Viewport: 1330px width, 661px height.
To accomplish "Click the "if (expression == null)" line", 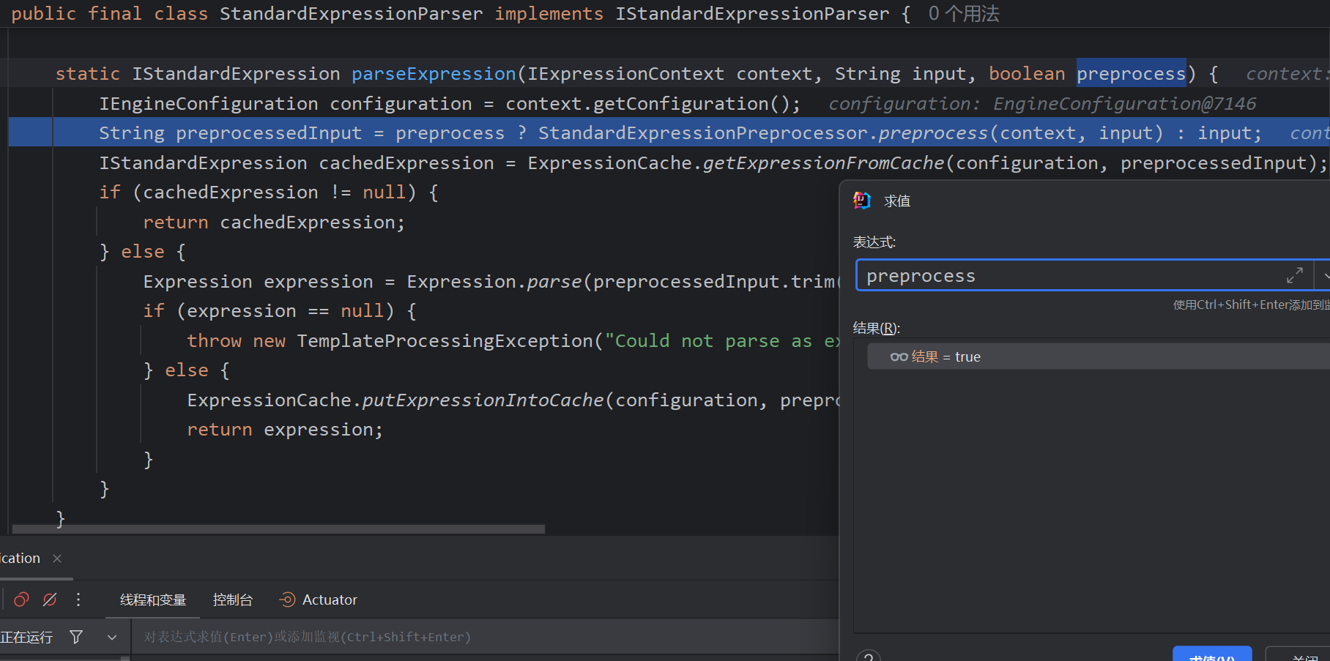I will click(x=280, y=311).
